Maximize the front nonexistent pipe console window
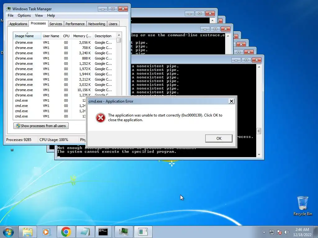 coord(246,60)
